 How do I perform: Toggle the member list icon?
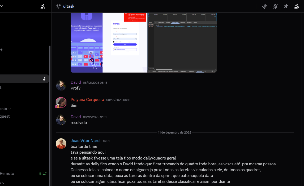297,6
